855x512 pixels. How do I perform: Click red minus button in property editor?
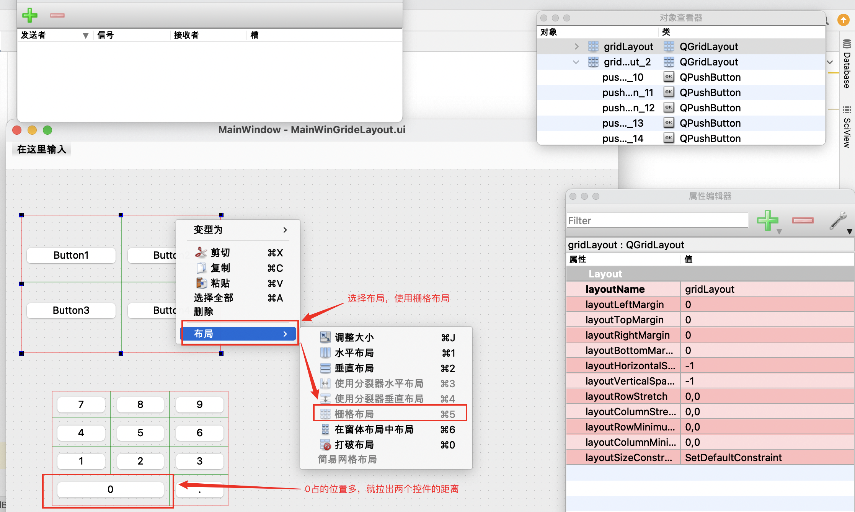[x=803, y=220]
